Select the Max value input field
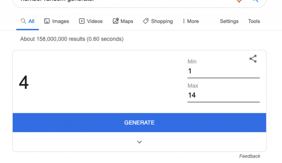This screenshot has height=163, width=282. pyautogui.click(x=223, y=95)
